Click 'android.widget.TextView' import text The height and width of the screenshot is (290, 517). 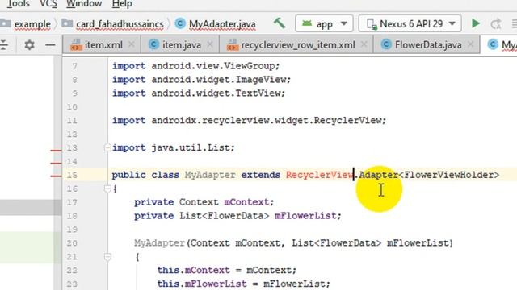[216, 93]
